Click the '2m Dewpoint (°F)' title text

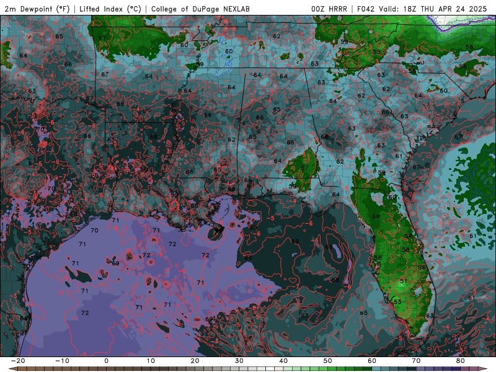pos(37,9)
